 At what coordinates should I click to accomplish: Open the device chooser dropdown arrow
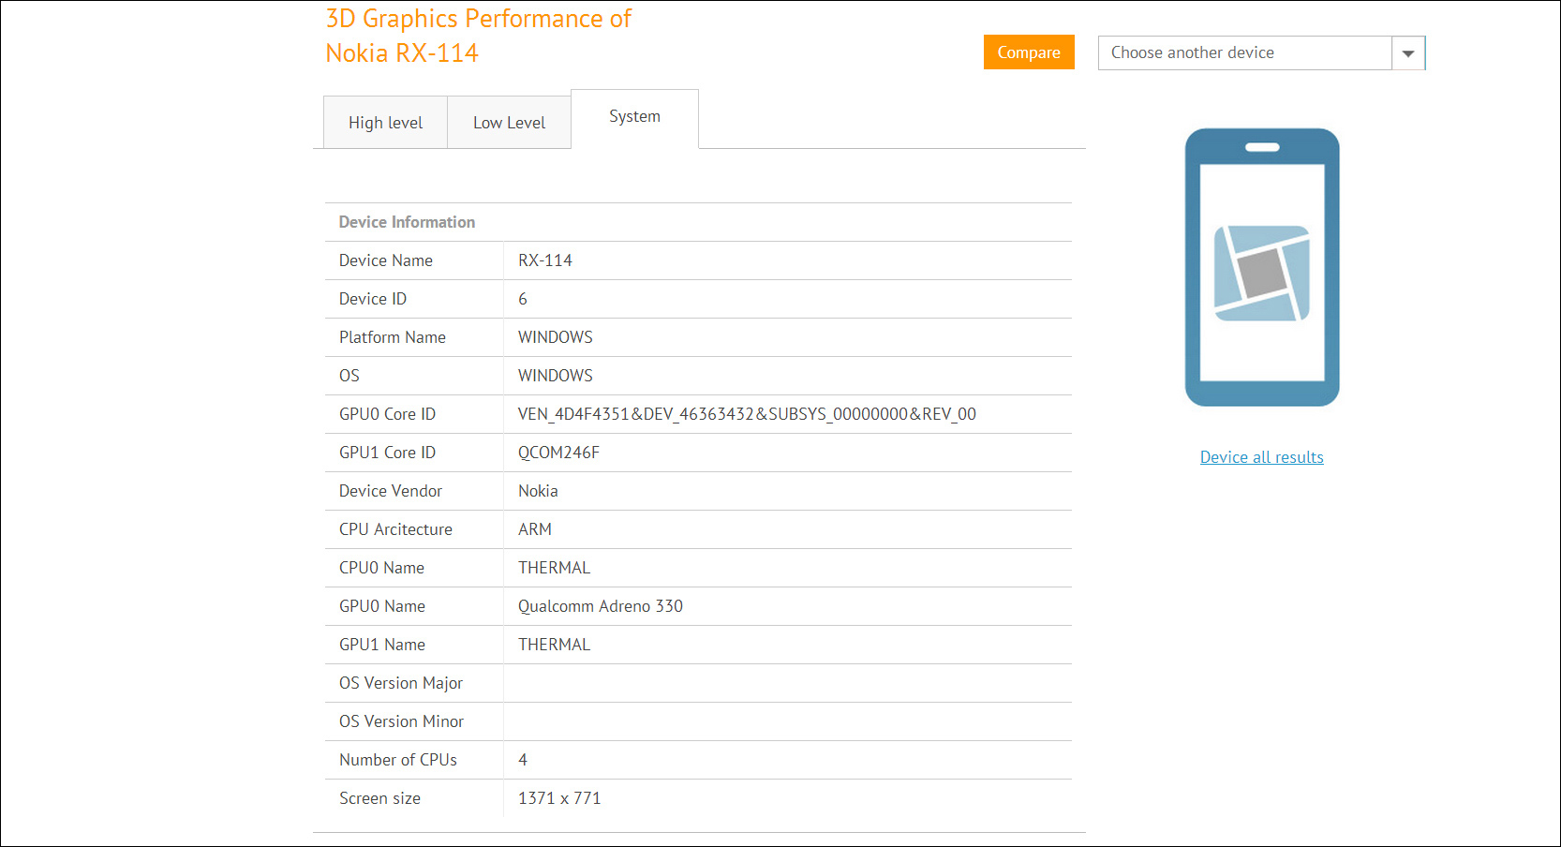coord(1408,53)
